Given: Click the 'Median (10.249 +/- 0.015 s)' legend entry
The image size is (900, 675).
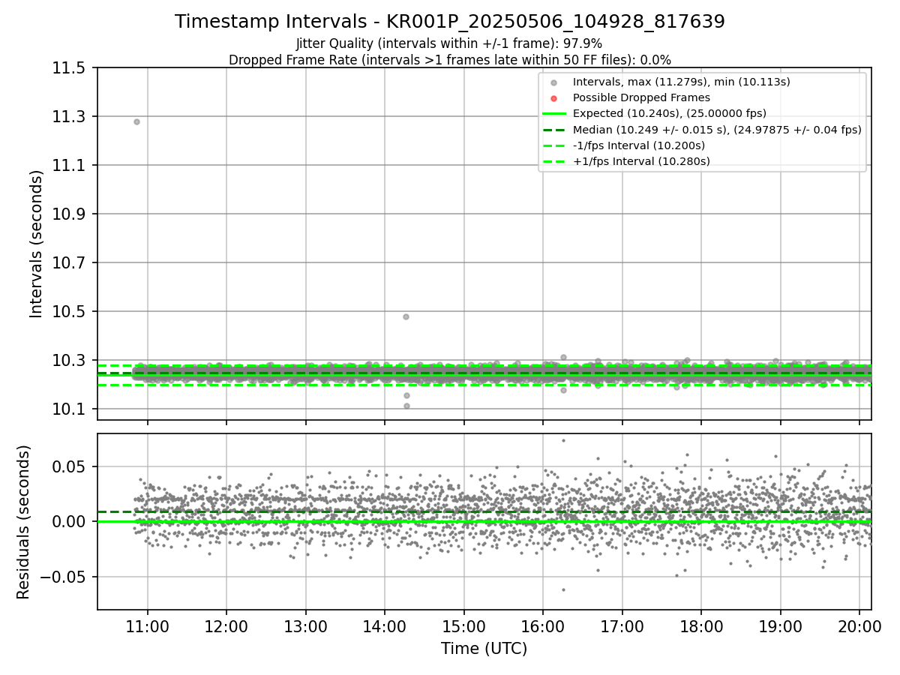Looking at the screenshot, I should (717, 129).
